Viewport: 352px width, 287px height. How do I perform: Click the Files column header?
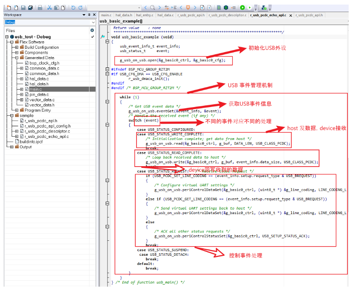point(10,30)
